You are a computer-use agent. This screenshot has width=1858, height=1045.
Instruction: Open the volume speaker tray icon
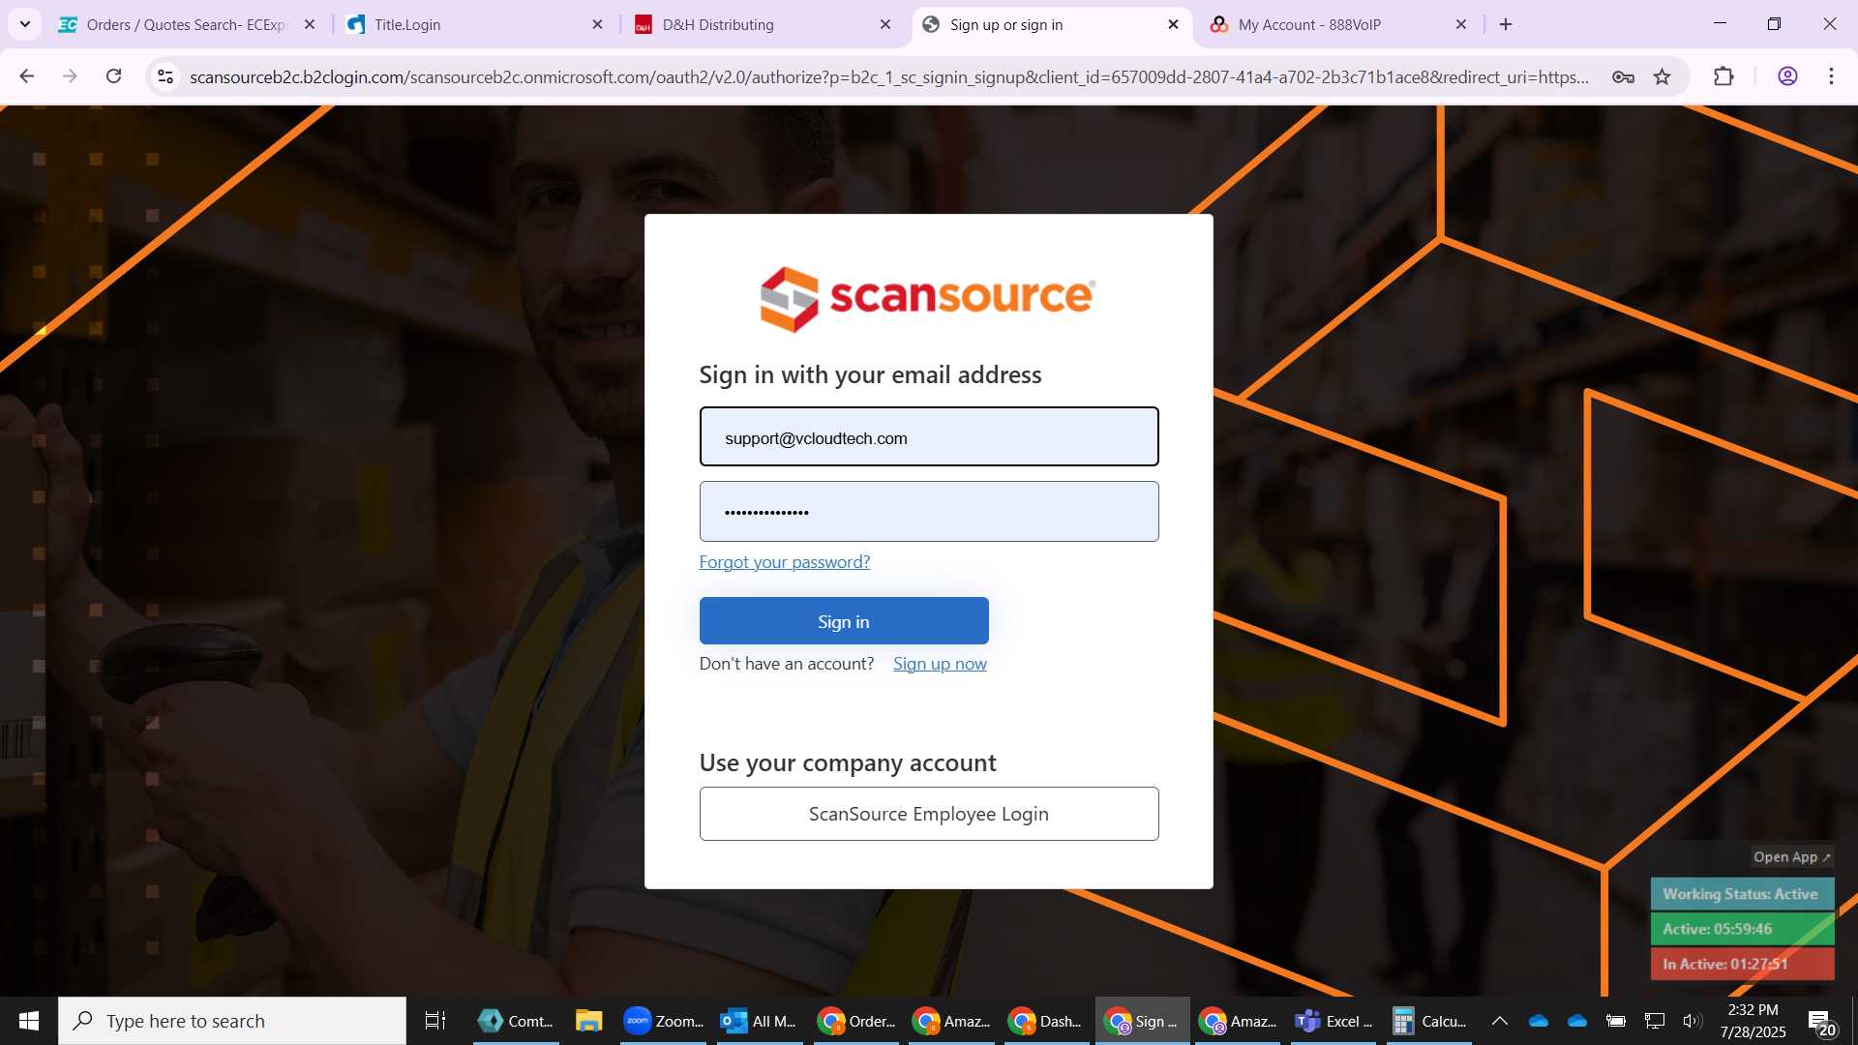[x=1693, y=1021]
